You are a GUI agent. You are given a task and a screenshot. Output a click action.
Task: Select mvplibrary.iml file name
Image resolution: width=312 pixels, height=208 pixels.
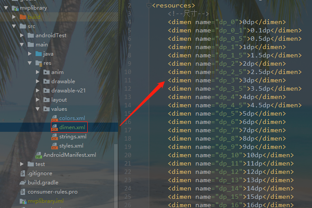(46, 201)
